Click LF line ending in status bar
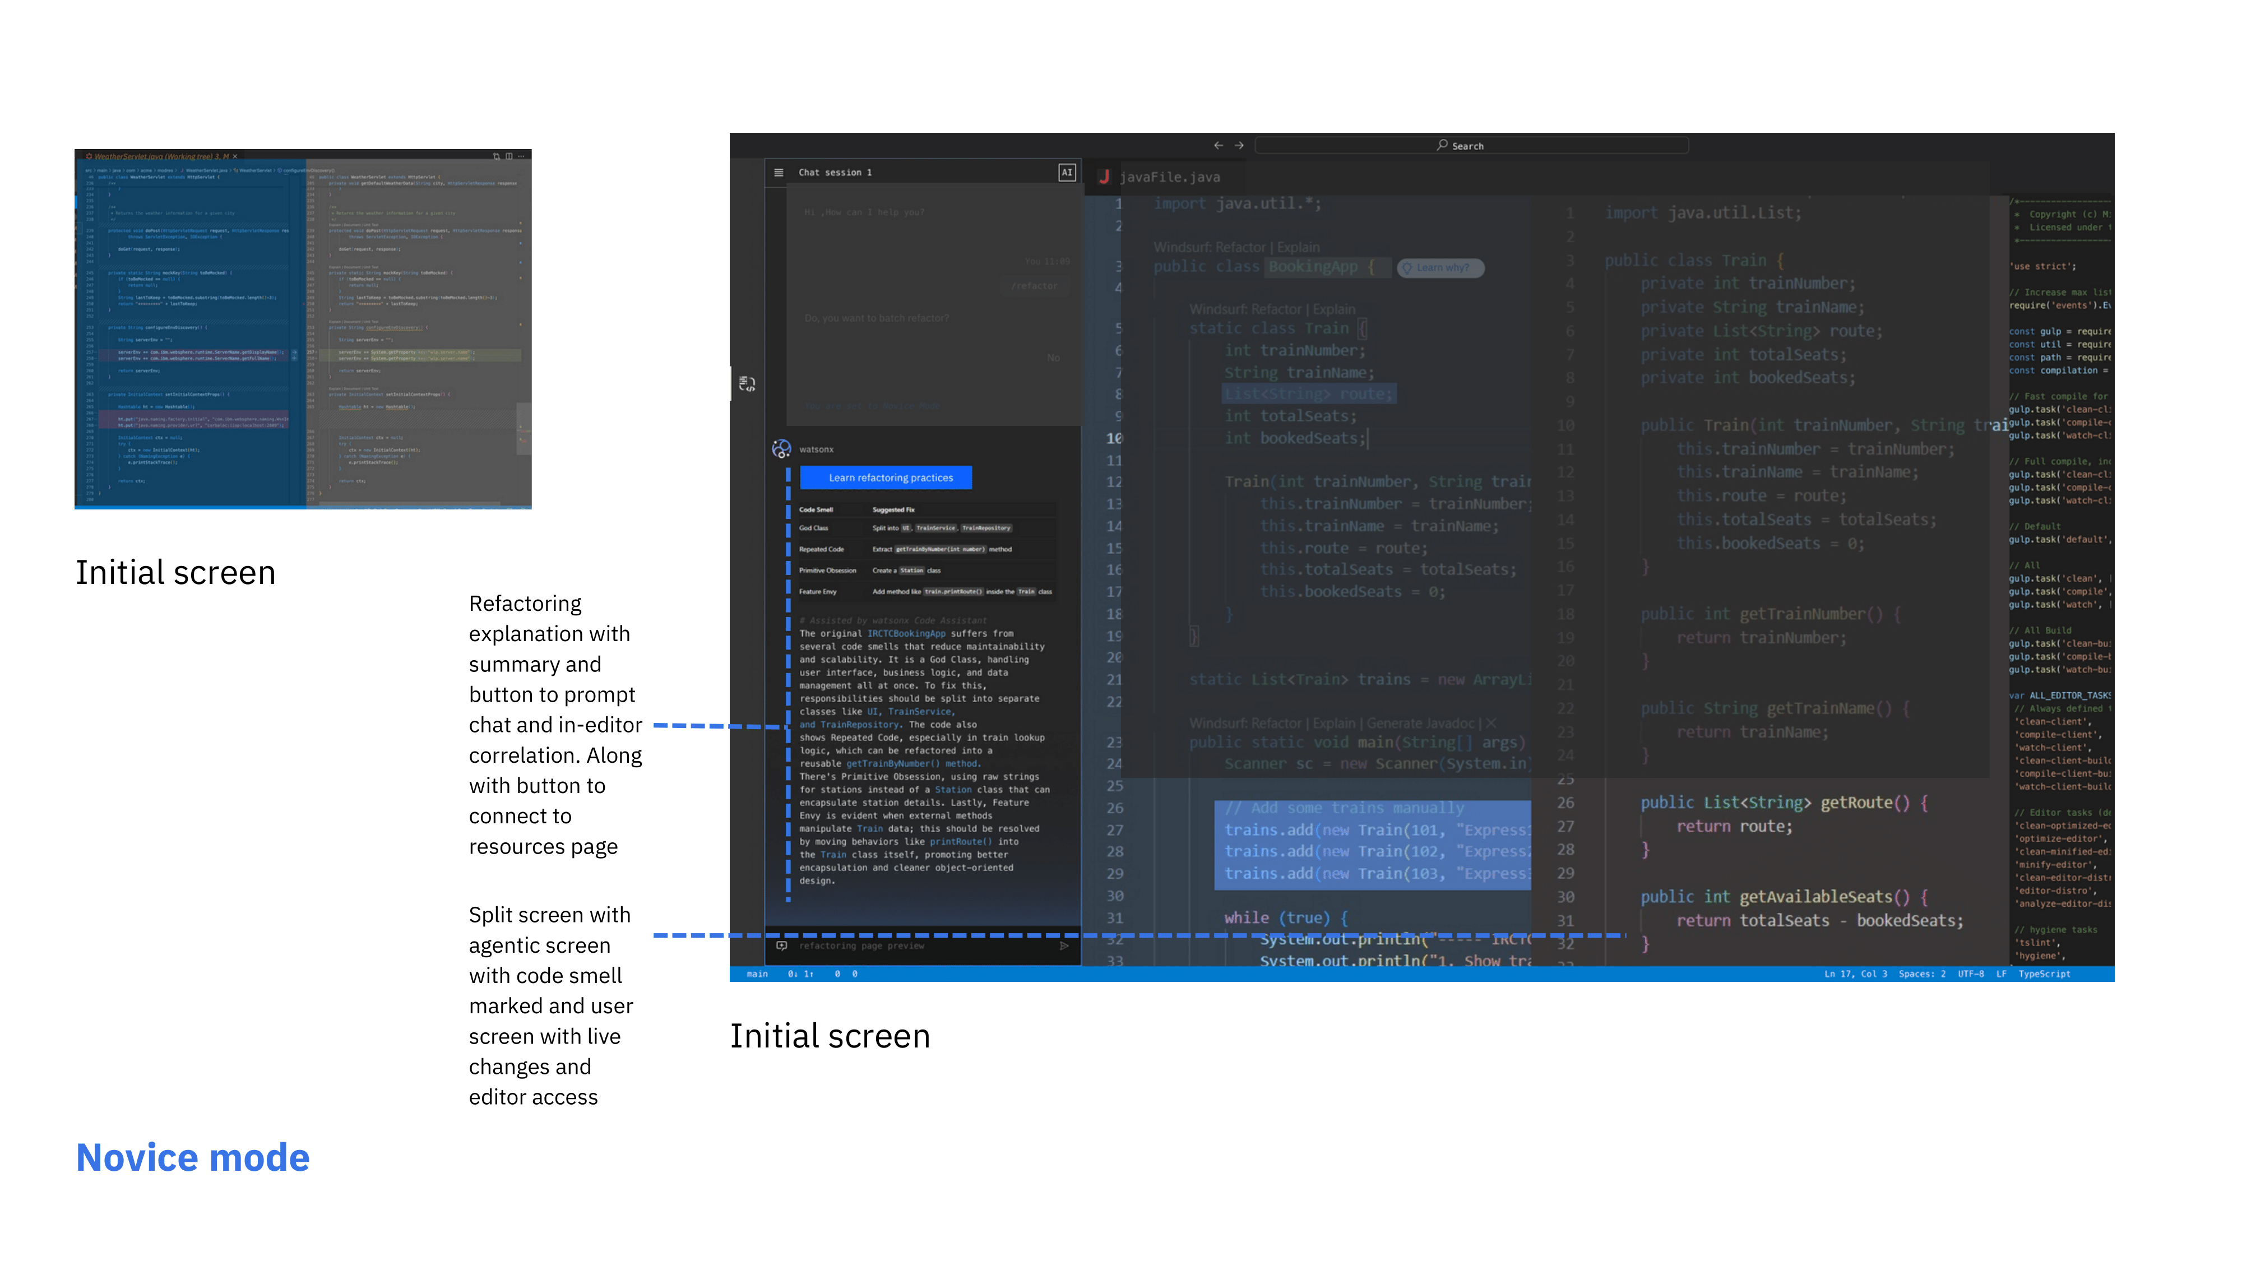This screenshot has height=1261, width=2242. (x=2001, y=974)
